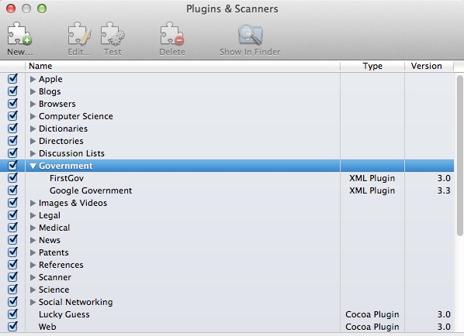This screenshot has height=336, width=464.
Task: Run the Test plugin gear icon
Action: tap(113, 34)
